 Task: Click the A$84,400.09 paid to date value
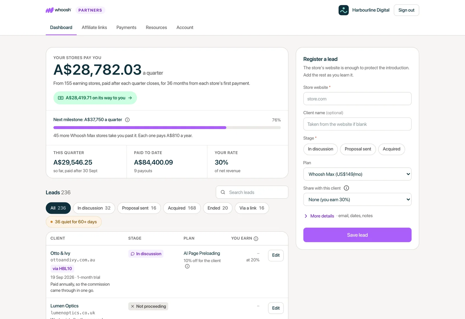(153, 162)
